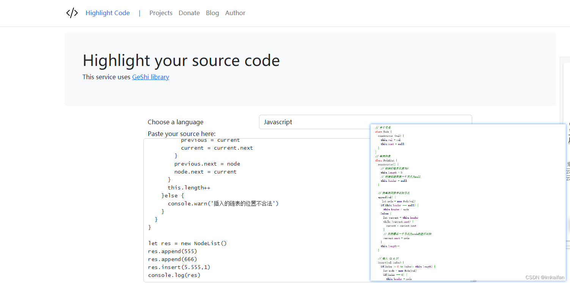
Task: Click the code brackets logo icon
Action: pos(72,13)
